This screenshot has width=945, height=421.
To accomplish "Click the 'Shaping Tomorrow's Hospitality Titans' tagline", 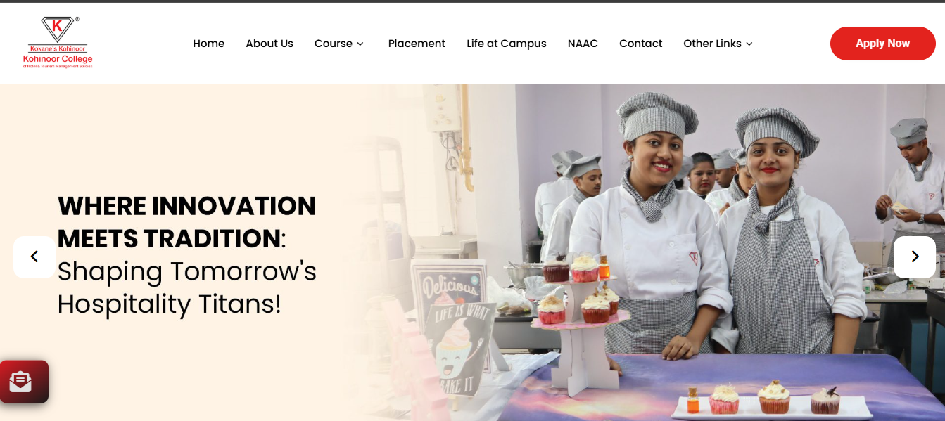I will point(187,287).
